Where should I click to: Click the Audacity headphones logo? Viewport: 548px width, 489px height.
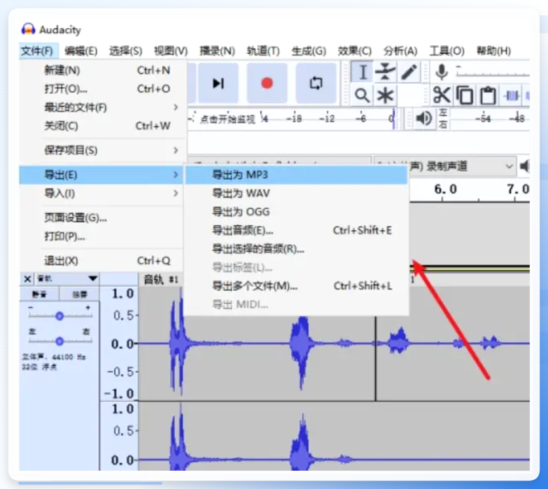28,29
